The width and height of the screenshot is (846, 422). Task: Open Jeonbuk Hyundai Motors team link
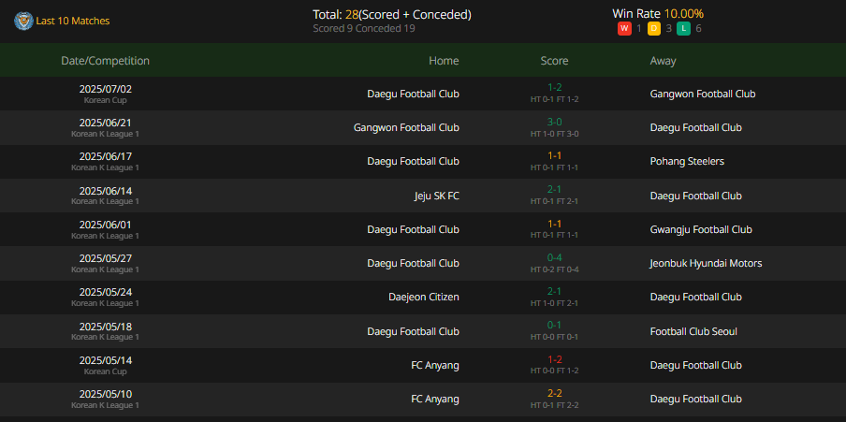706,263
